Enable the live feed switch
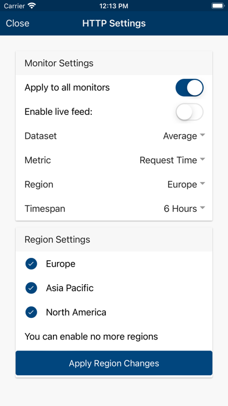This screenshot has width=228, height=406. 190,112
